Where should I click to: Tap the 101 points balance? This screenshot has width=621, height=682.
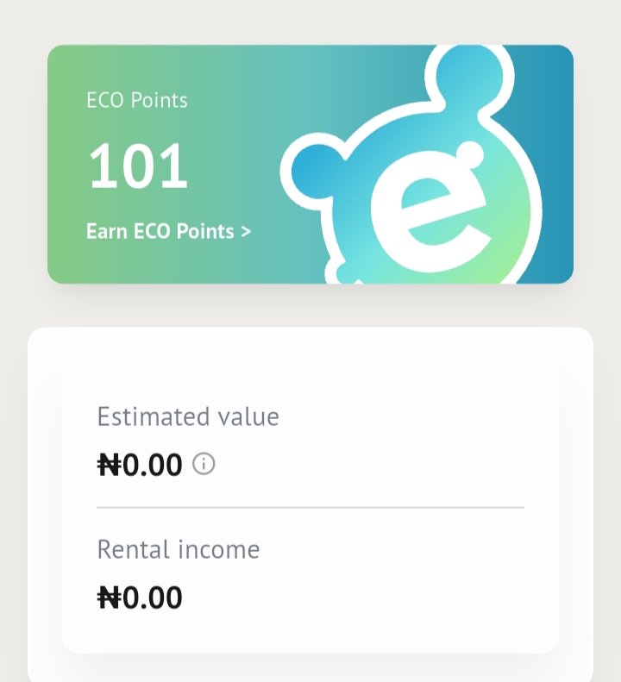point(138,166)
